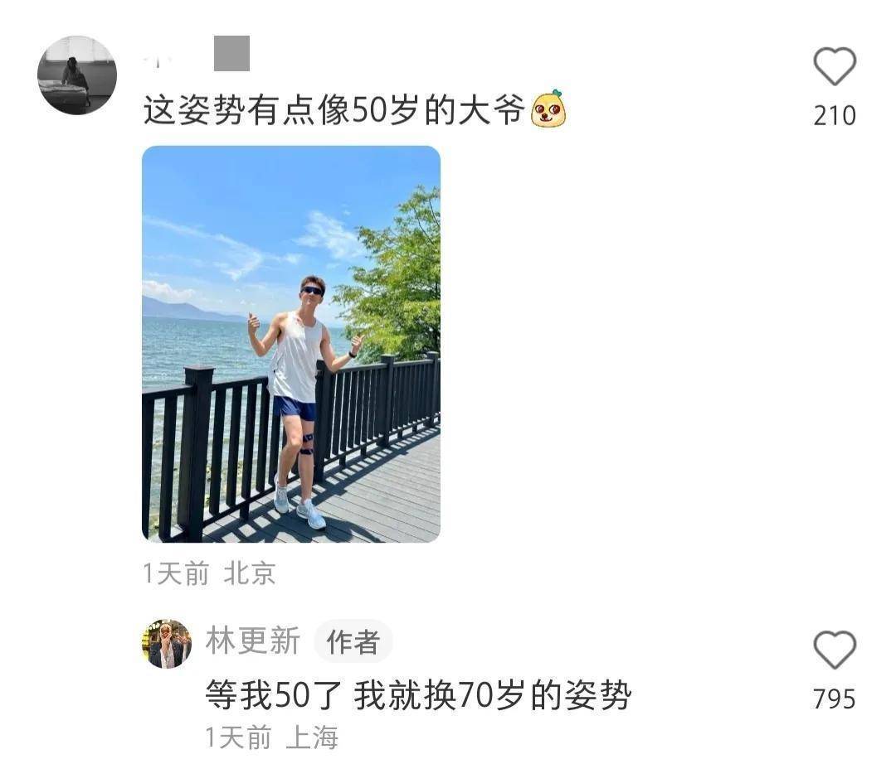896x759 pixels.
Task: Tap the 上海 location label
Action: [312, 737]
